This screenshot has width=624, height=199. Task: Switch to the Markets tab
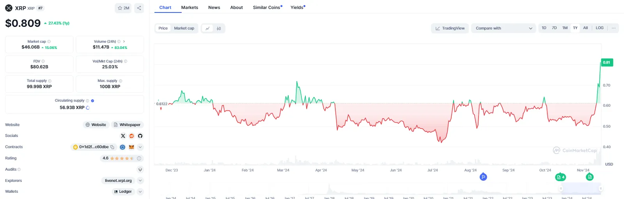point(190,7)
